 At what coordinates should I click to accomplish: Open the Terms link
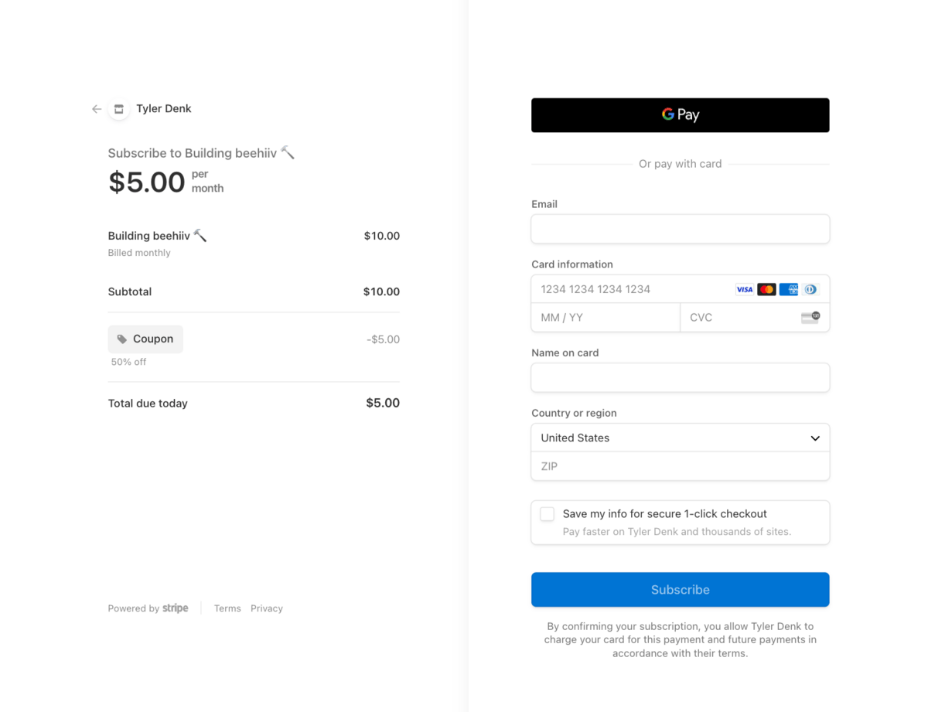(x=227, y=608)
